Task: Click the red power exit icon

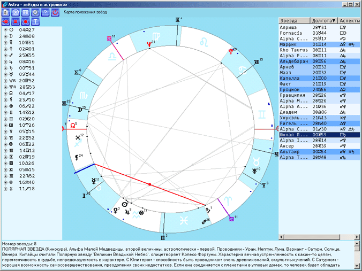Action: [x=55, y=12]
